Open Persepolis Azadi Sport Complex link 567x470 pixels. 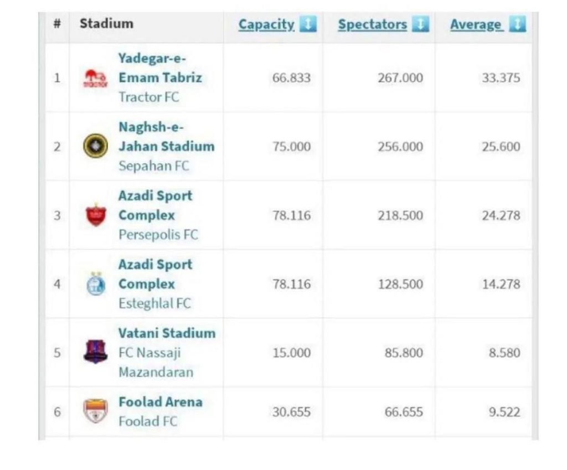pyautogui.click(x=155, y=205)
